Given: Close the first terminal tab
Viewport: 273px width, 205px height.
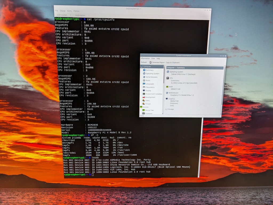Looking at the screenshot, I should pyautogui.click(x=70, y=15).
